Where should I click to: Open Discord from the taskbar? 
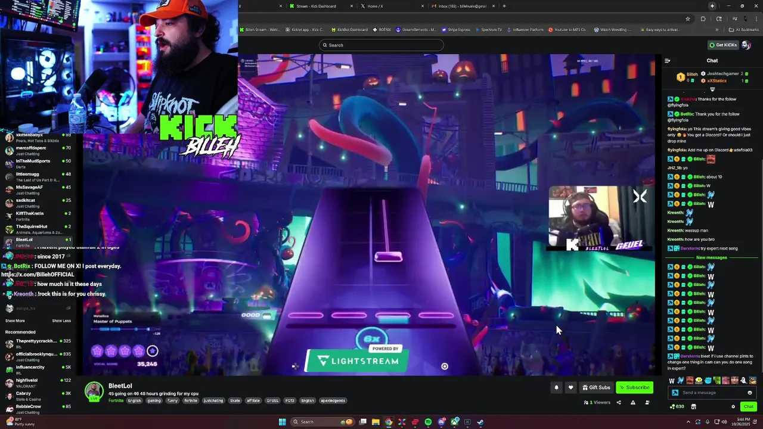(x=441, y=422)
